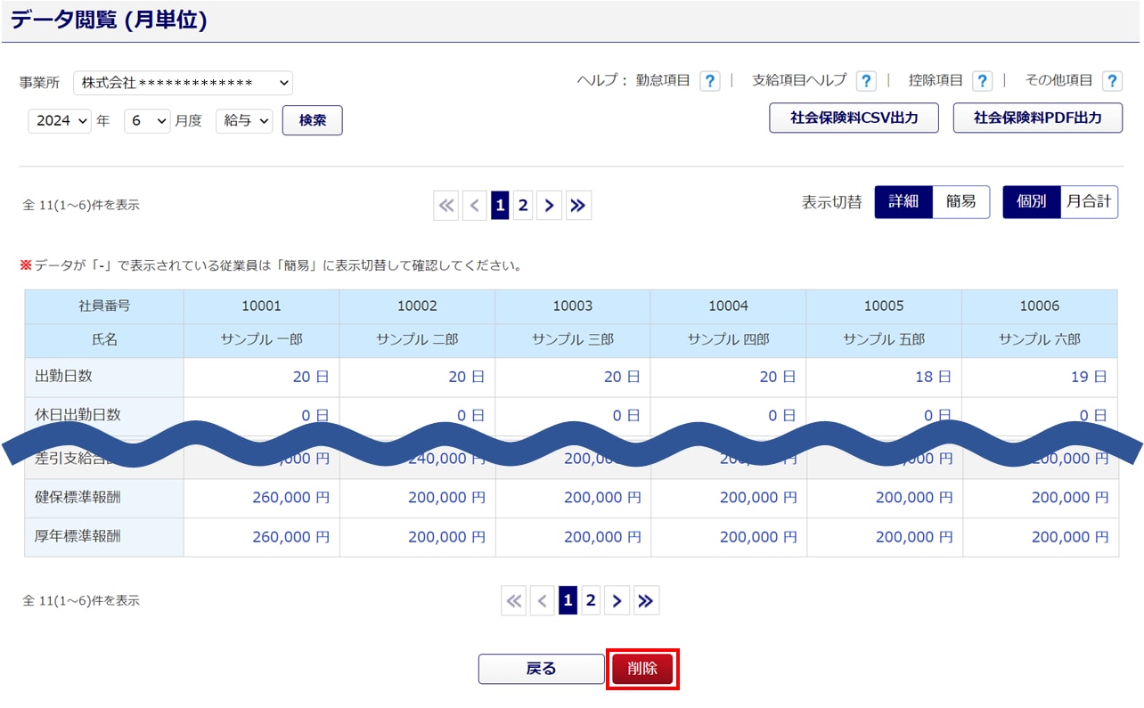1144x708 pixels.
Task: Expand the 事業所 company dropdown
Action: [183, 83]
